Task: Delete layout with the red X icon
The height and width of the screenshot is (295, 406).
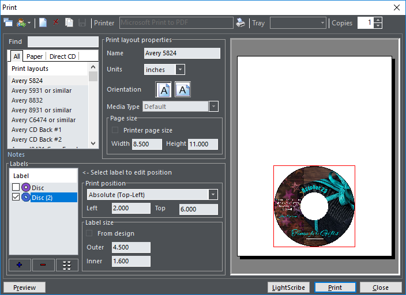Action: [56, 22]
